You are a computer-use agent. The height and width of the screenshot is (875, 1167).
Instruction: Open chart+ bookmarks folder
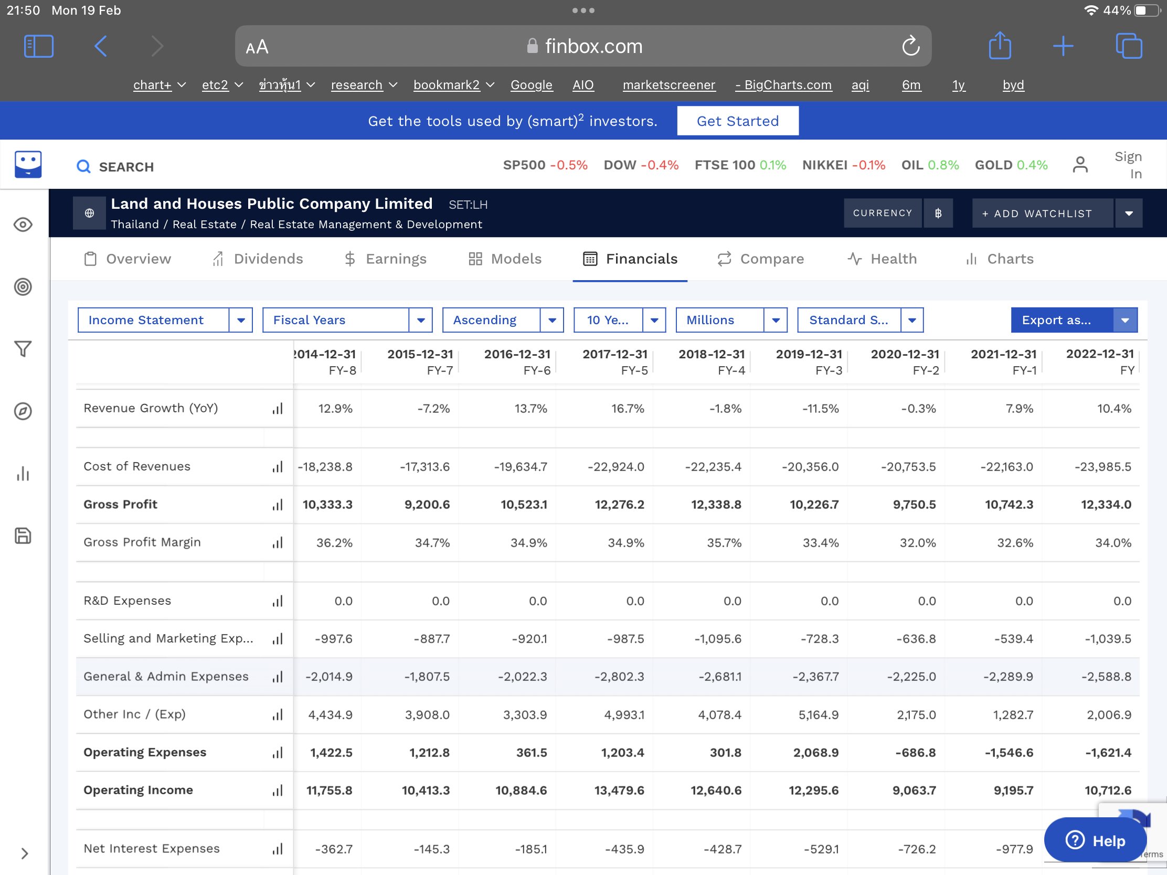point(160,85)
